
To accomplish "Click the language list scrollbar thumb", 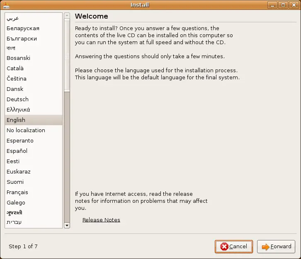I will pyautogui.click(x=67, y=55).
